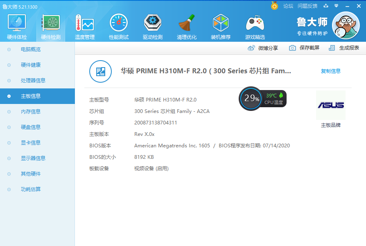
Task: Click the 29% CPU usage gauge
Action: point(251,98)
